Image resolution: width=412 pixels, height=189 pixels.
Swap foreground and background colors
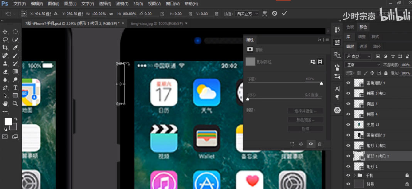coord(16,119)
